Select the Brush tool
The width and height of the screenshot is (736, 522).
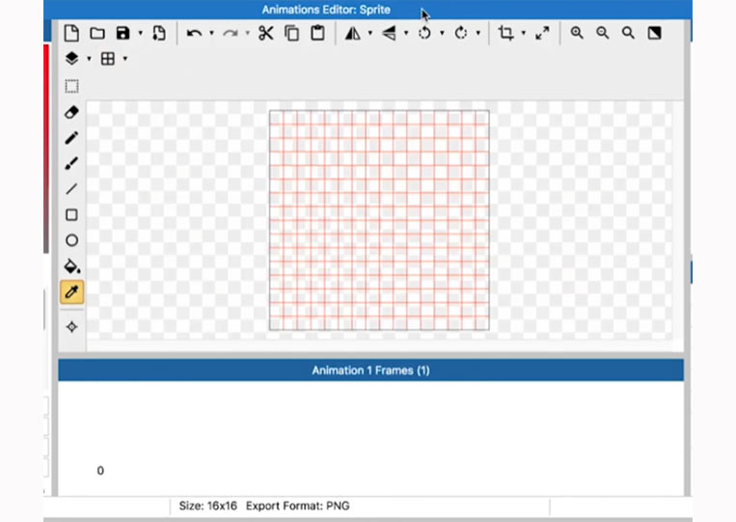click(x=71, y=163)
